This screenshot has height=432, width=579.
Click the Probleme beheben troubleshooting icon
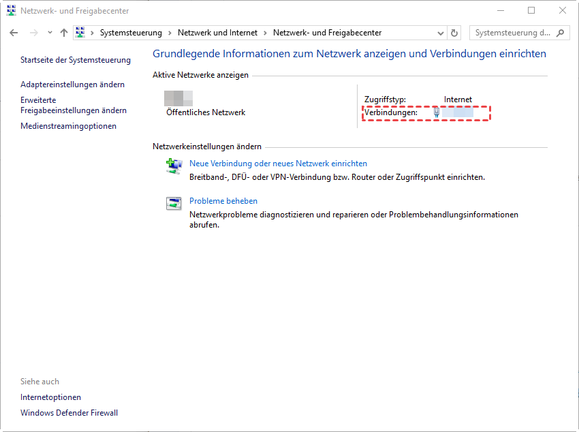174,202
